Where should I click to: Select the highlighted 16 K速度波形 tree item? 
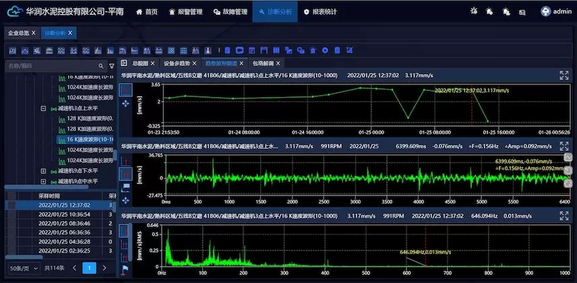point(86,139)
